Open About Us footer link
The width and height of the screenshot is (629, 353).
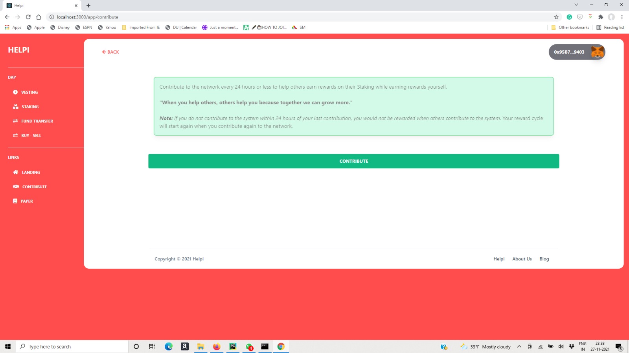click(522, 259)
